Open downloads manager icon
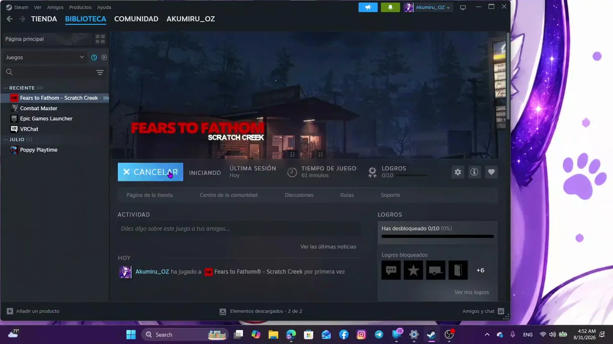 [223, 312]
